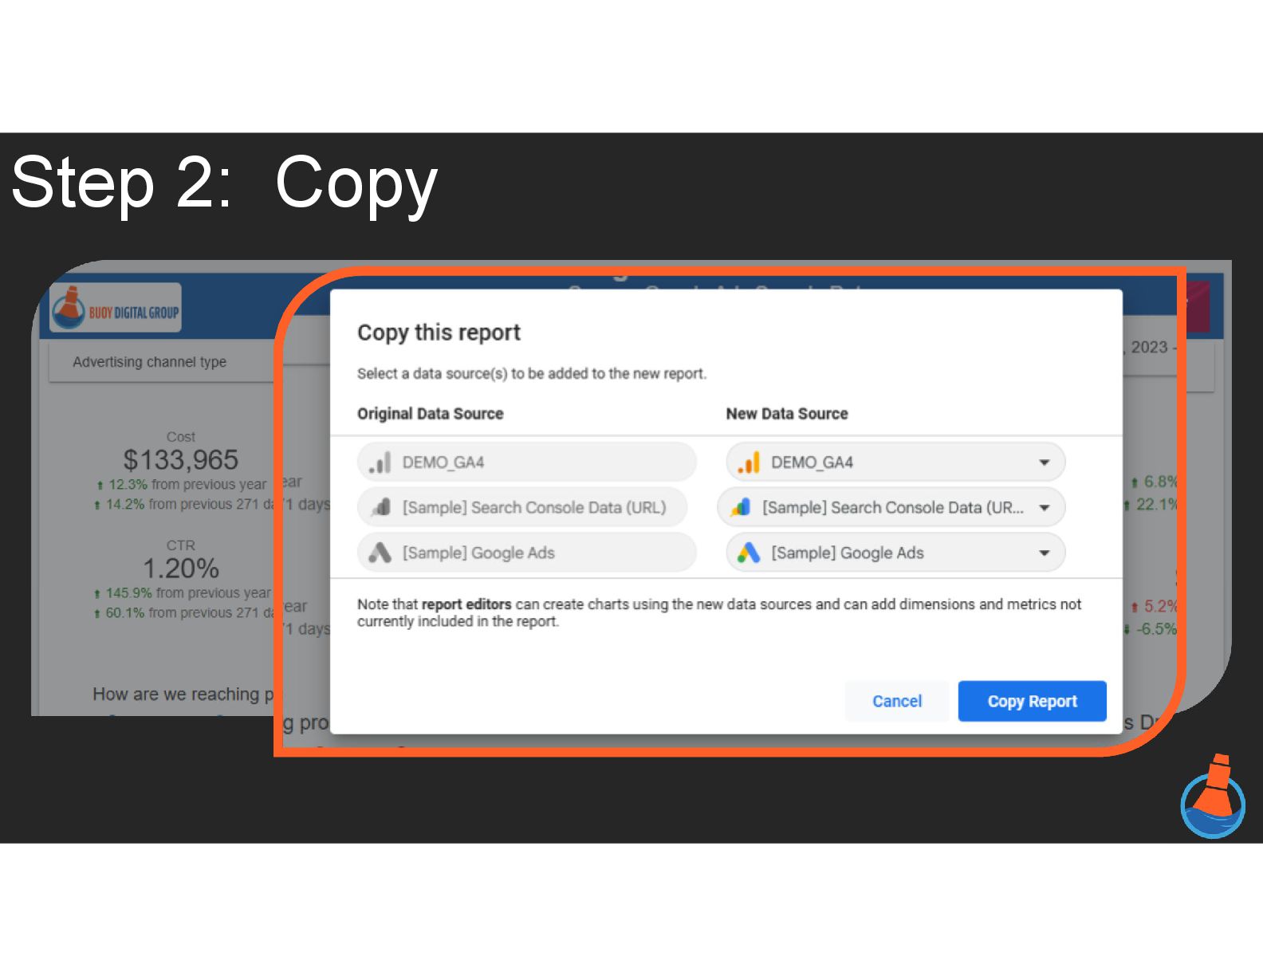Click the colored Search Console icon in New Data Source
Image resolution: width=1263 pixels, height=976 pixels.
tap(741, 507)
